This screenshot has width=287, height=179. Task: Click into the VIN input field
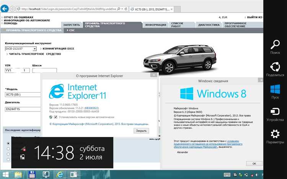coord(17,70)
